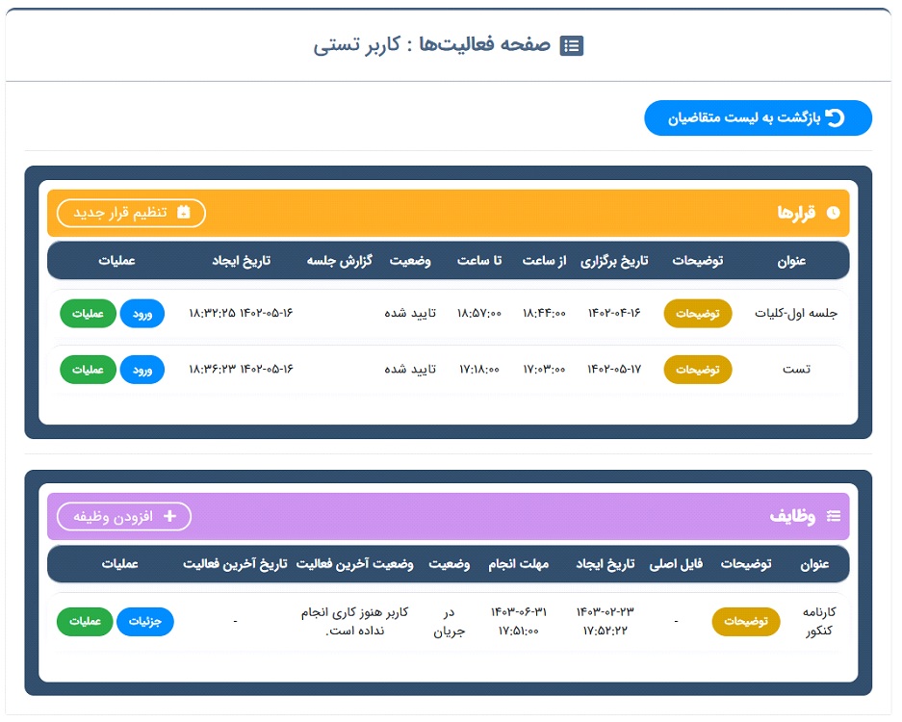Click the وظایف section heading
902x722 pixels.
[x=792, y=517]
